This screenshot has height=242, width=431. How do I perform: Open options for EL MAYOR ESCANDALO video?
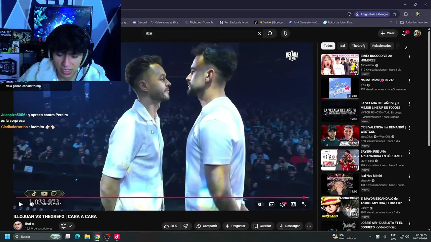coord(409,199)
